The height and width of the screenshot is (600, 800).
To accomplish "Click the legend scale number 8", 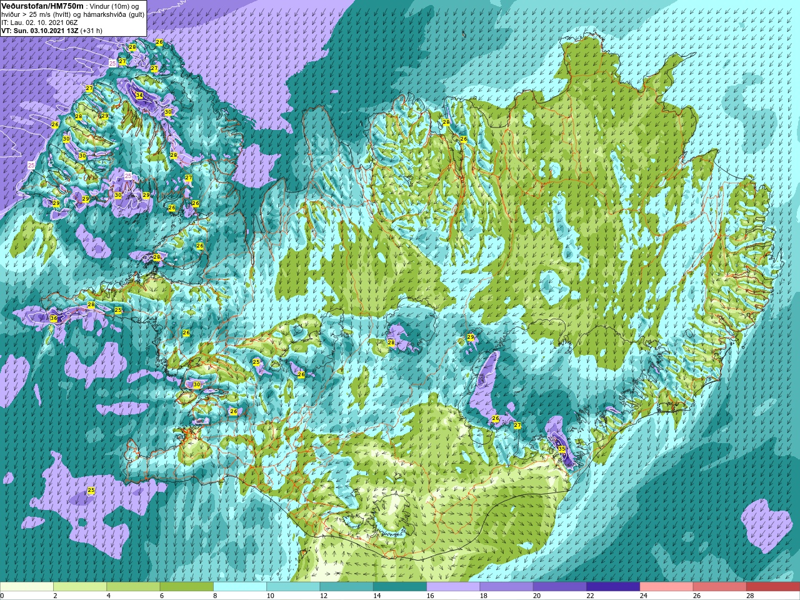I will pyautogui.click(x=216, y=596).
